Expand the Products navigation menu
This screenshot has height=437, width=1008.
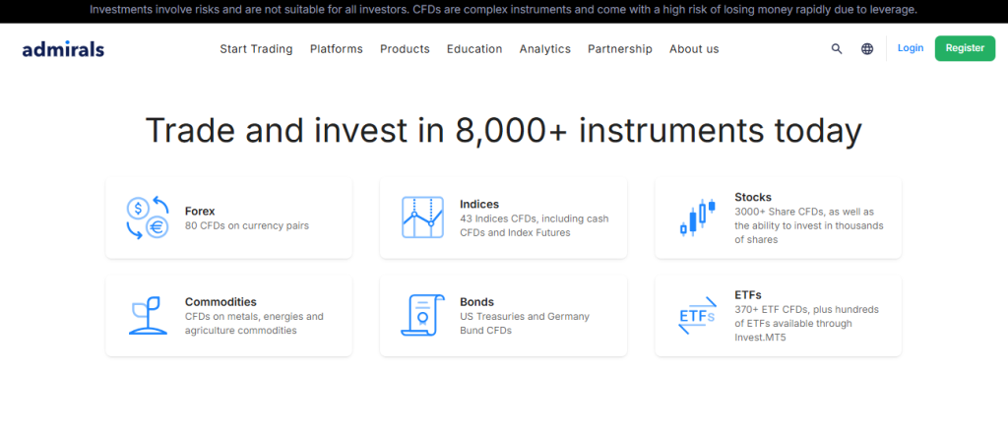tap(405, 49)
